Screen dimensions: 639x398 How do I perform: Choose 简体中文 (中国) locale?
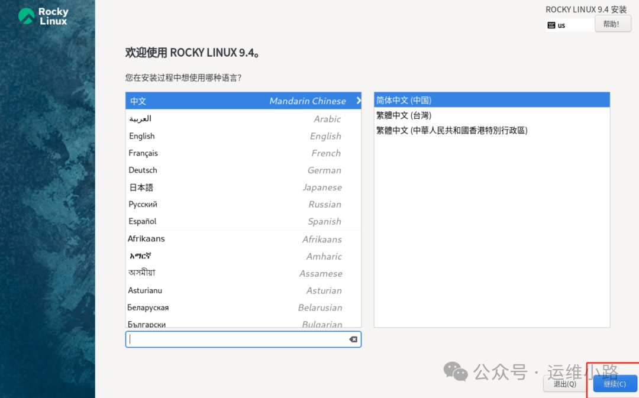click(492, 100)
